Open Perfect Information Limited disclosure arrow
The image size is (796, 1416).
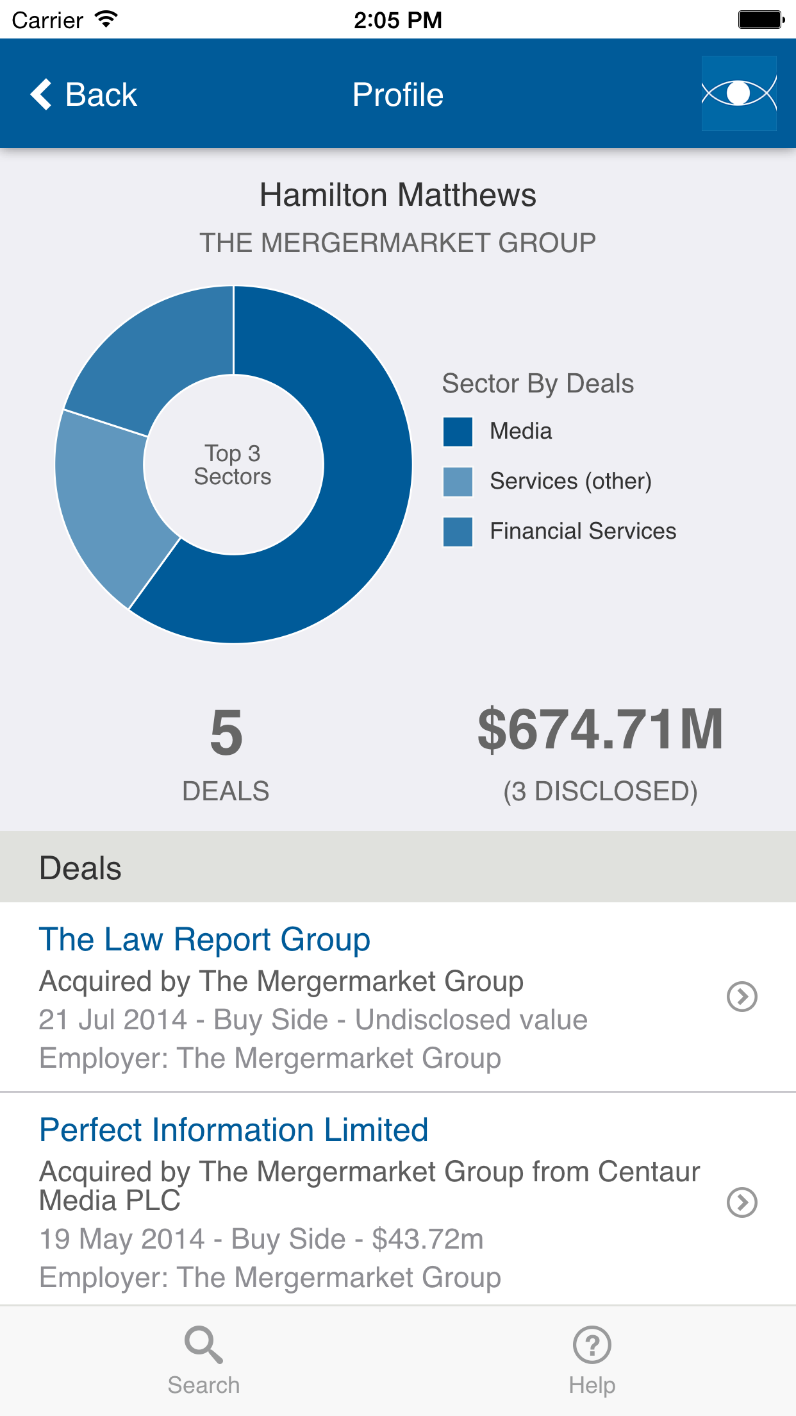point(742,1202)
